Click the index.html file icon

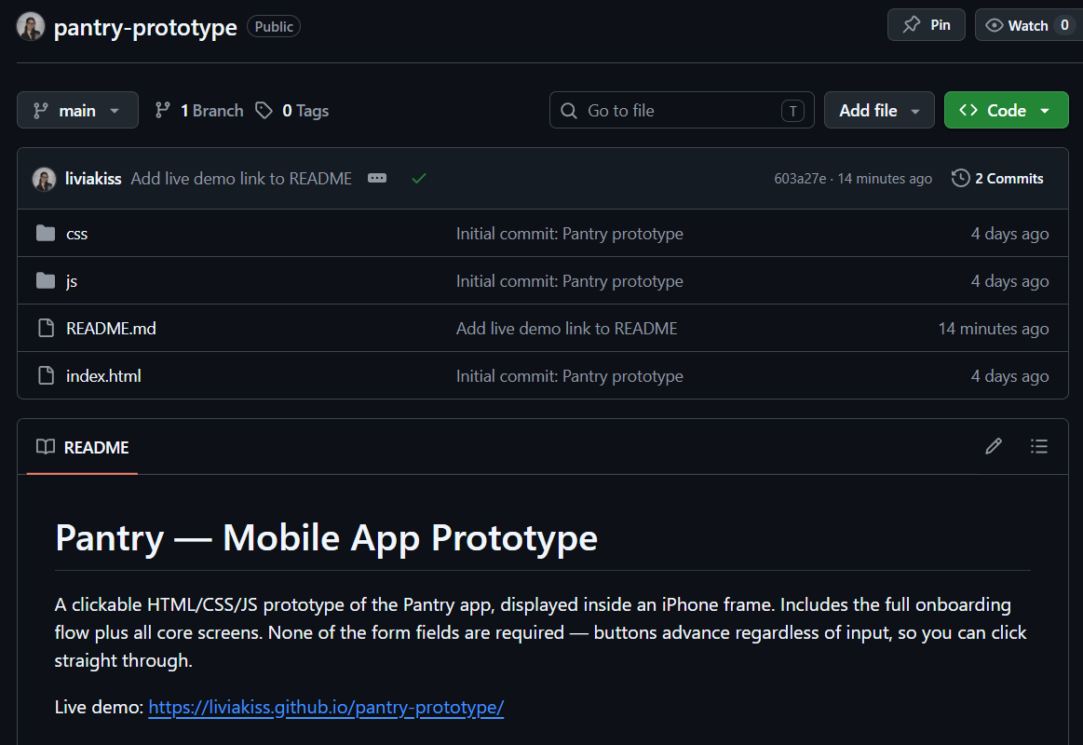pos(47,375)
